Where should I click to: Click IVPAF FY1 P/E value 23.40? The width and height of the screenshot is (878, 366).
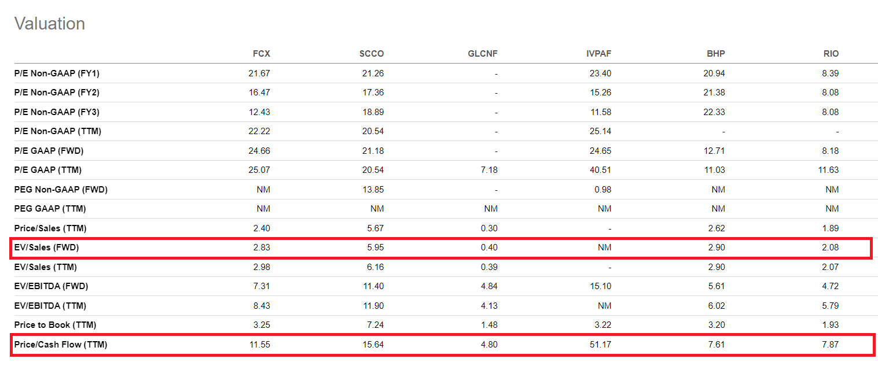[x=601, y=73]
